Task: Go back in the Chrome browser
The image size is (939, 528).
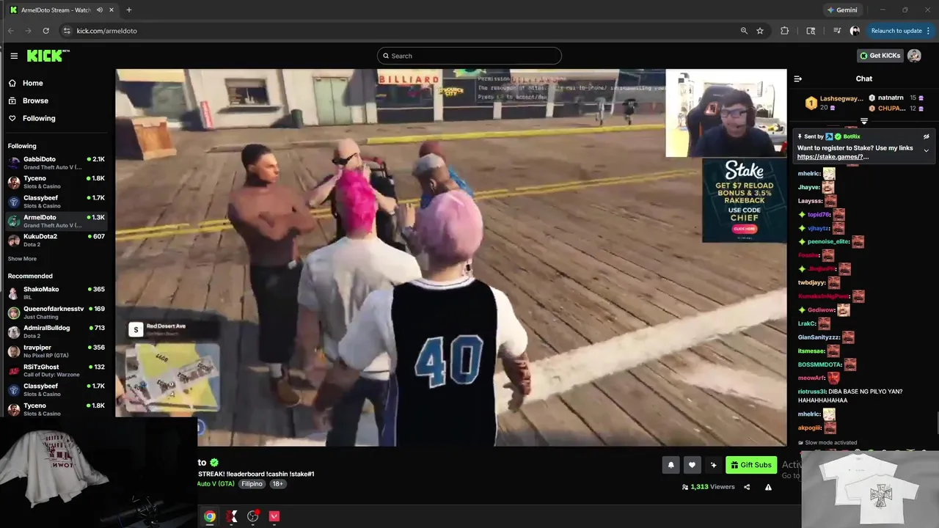Action: tap(10, 31)
